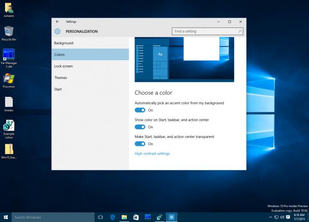Screen dimensions: 309x222
Task: Click the Start button on the taskbar
Action: 6,217
